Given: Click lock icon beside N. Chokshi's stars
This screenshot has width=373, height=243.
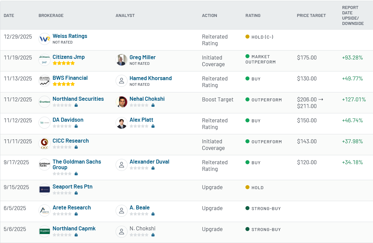Looking at the screenshot, I should (153, 235).
